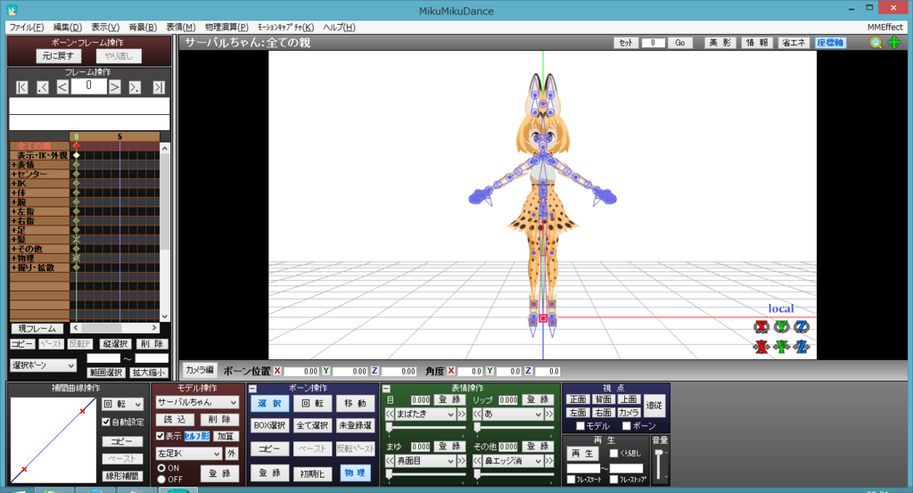The height and width of the screenshot is (493, 913).
Task: Next その他 morph double-arrow button
Action: 548,460
